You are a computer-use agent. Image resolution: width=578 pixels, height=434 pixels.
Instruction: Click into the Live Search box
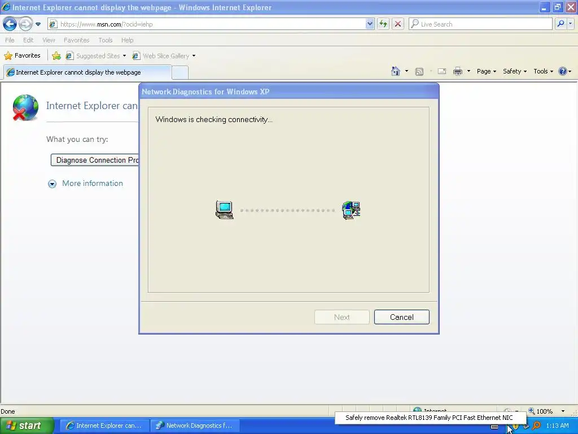point(481,24)
